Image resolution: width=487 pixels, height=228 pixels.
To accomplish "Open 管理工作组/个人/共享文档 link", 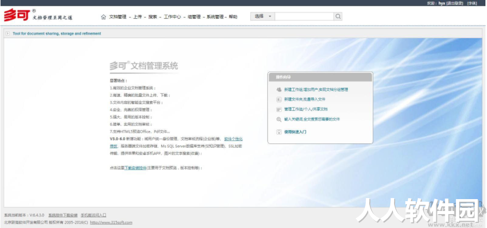I will click(x=306, y=109).
